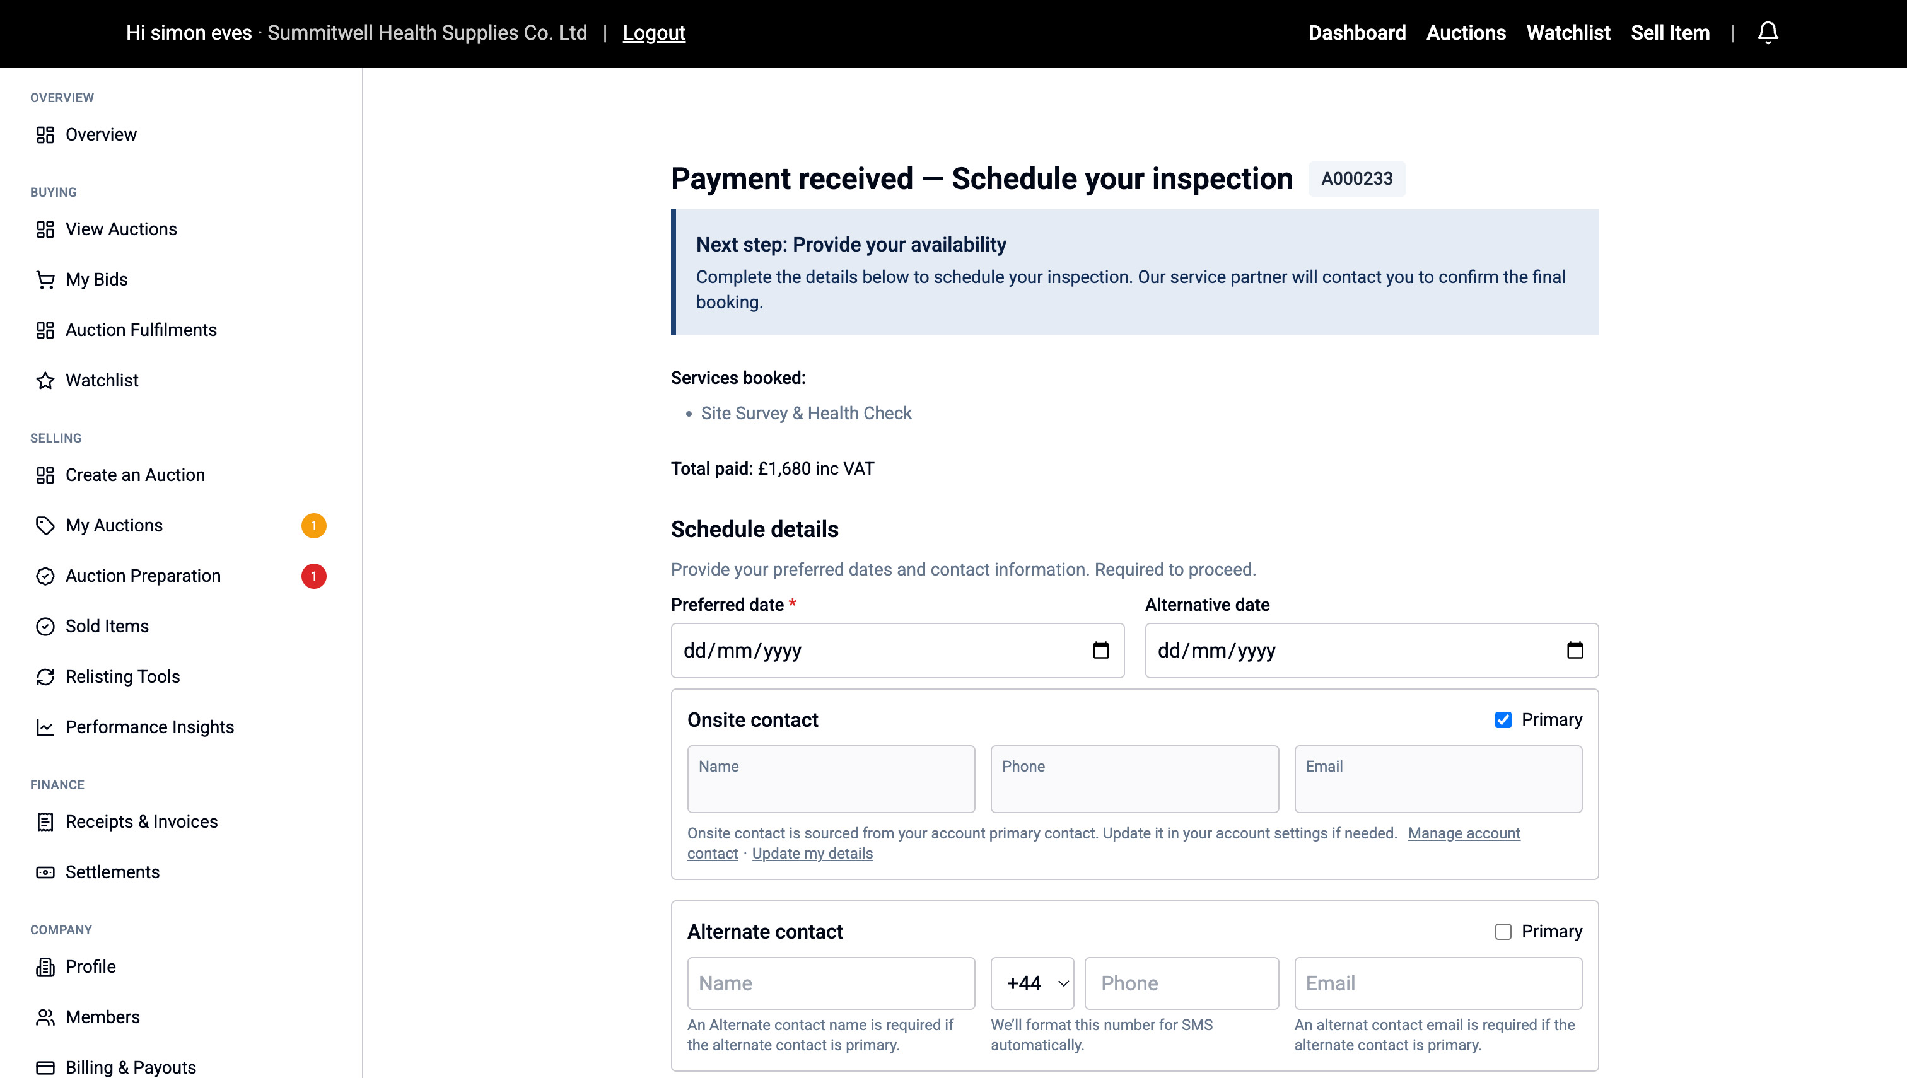Open Auction Preparation in the sidebar
This screenshot has height=1078, width=1907.
pyautogui.click(x=143, y=576)
